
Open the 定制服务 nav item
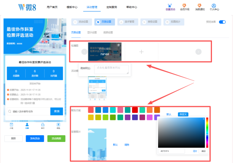point(112,7)
